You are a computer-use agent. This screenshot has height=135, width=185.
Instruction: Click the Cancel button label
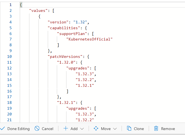click(47, 129)
